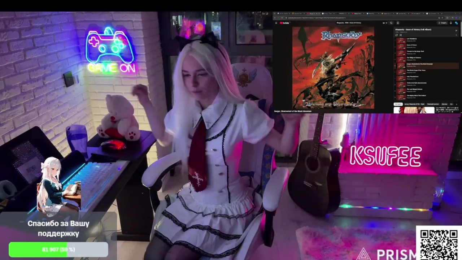The height and width of the screenshot is (260, 462).
Task: Play The Bloody Rage of the Titans
Action: [426, 72]
